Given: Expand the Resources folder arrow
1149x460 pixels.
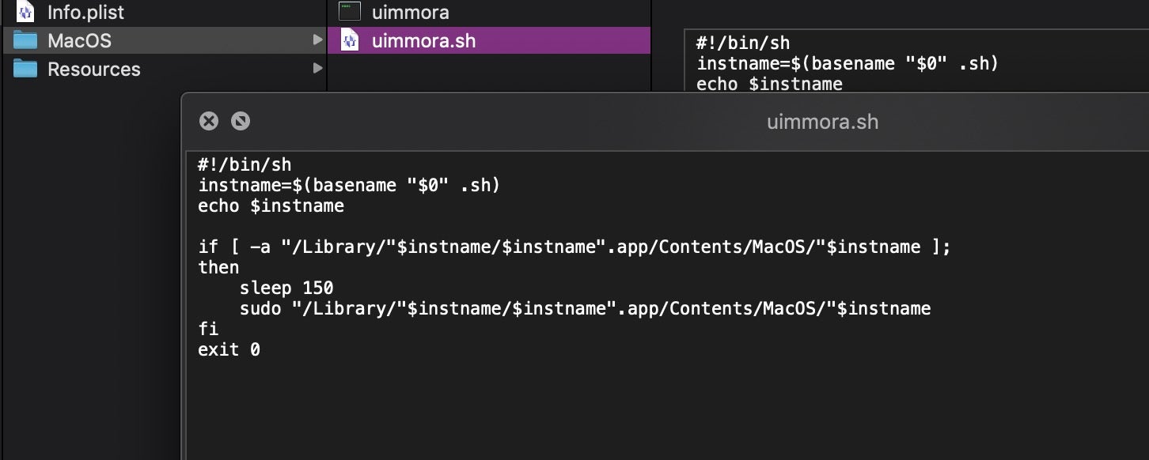Looking at the screenshot, I should [x=317, y=68].
